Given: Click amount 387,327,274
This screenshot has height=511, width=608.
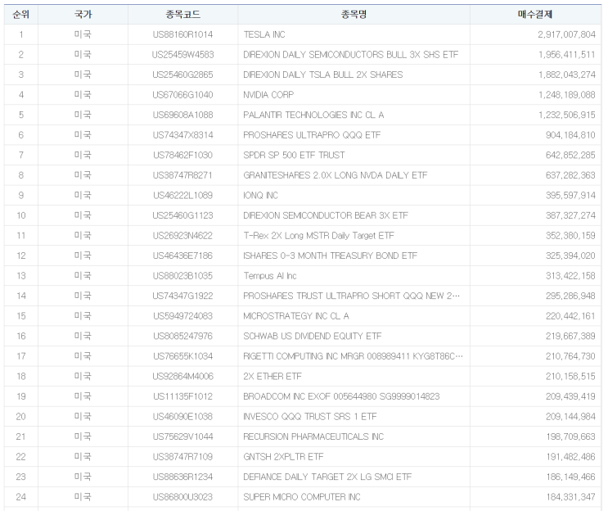Looking at the screenshot, I should (x=570, y=215).
